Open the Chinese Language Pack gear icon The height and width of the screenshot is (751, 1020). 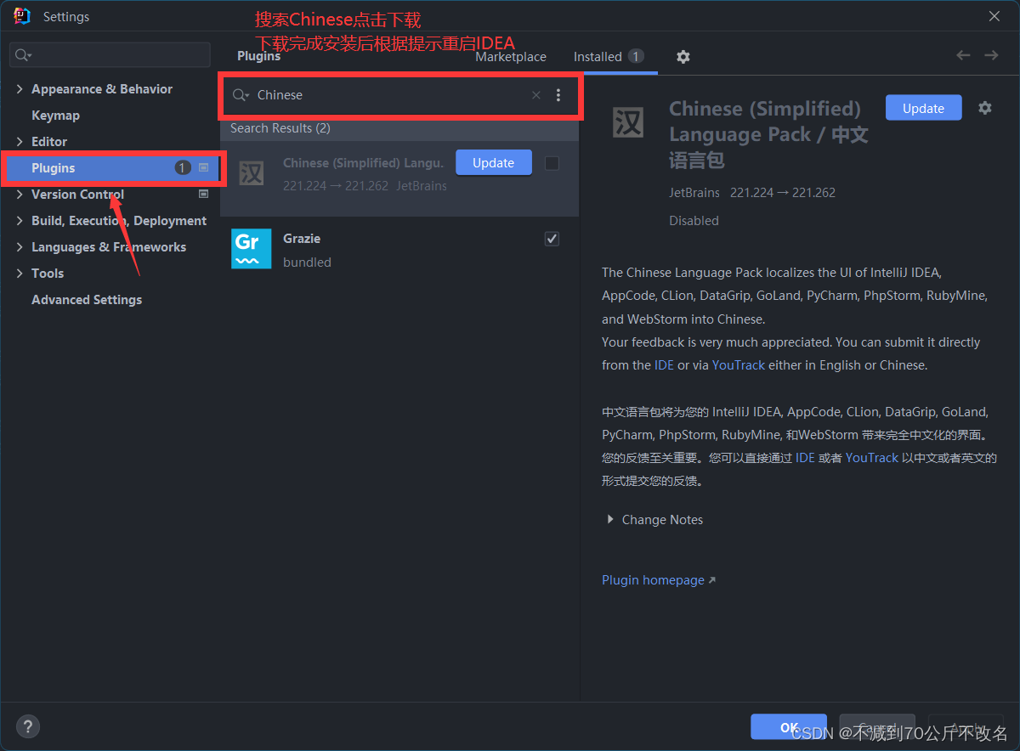point(984,108)
